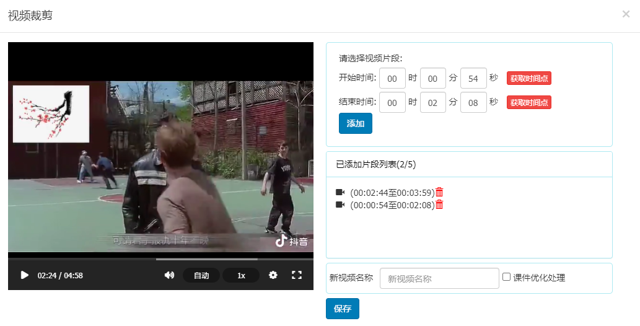640x326 pixels.
Task: Click the end time hour field
Action: point(392,102)
